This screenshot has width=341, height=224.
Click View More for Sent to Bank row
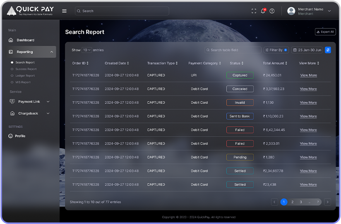308,116
